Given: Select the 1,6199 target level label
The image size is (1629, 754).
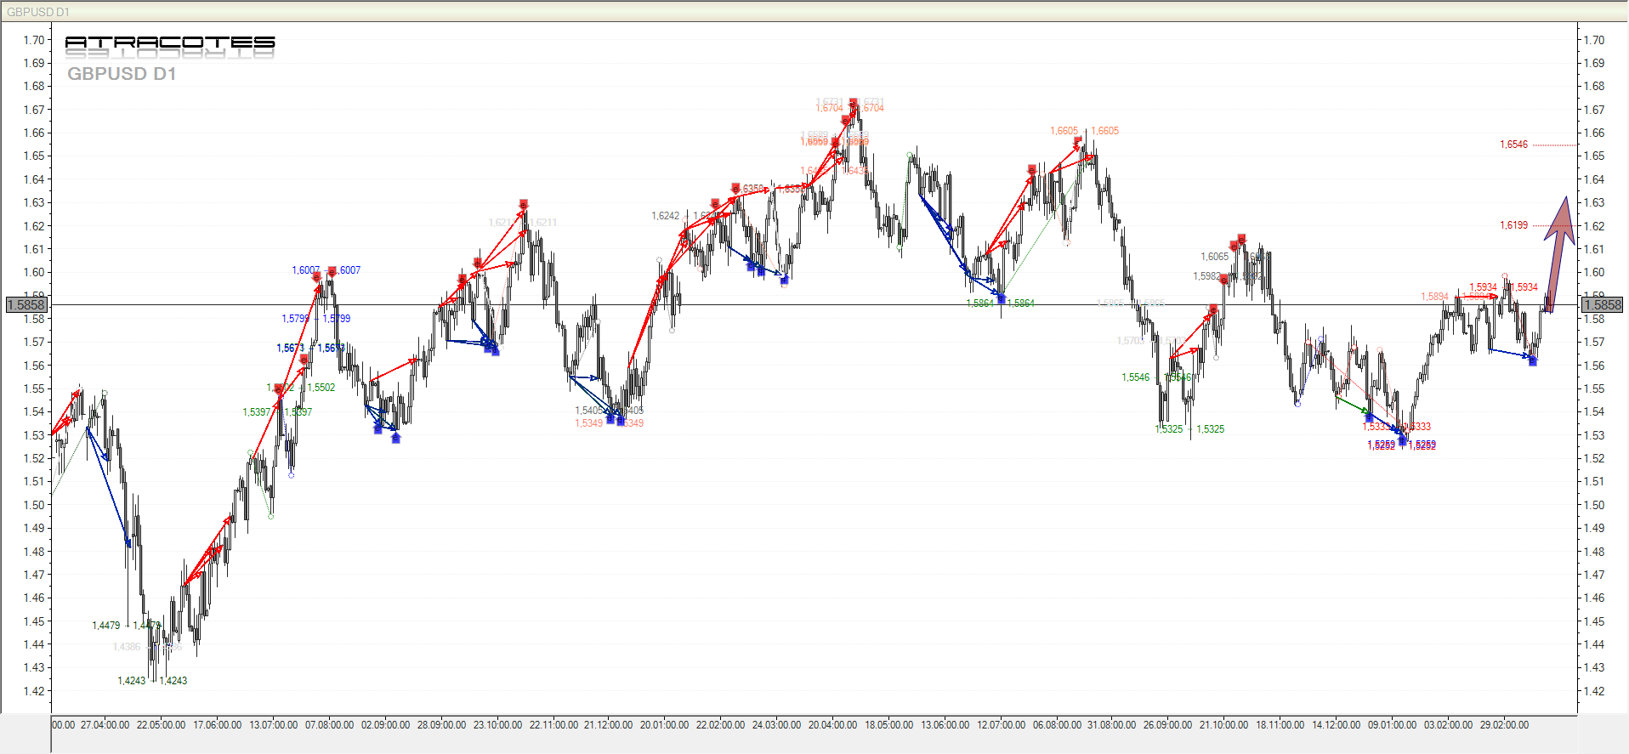Looking at the screenshot, I should (x=1513, y=225).
